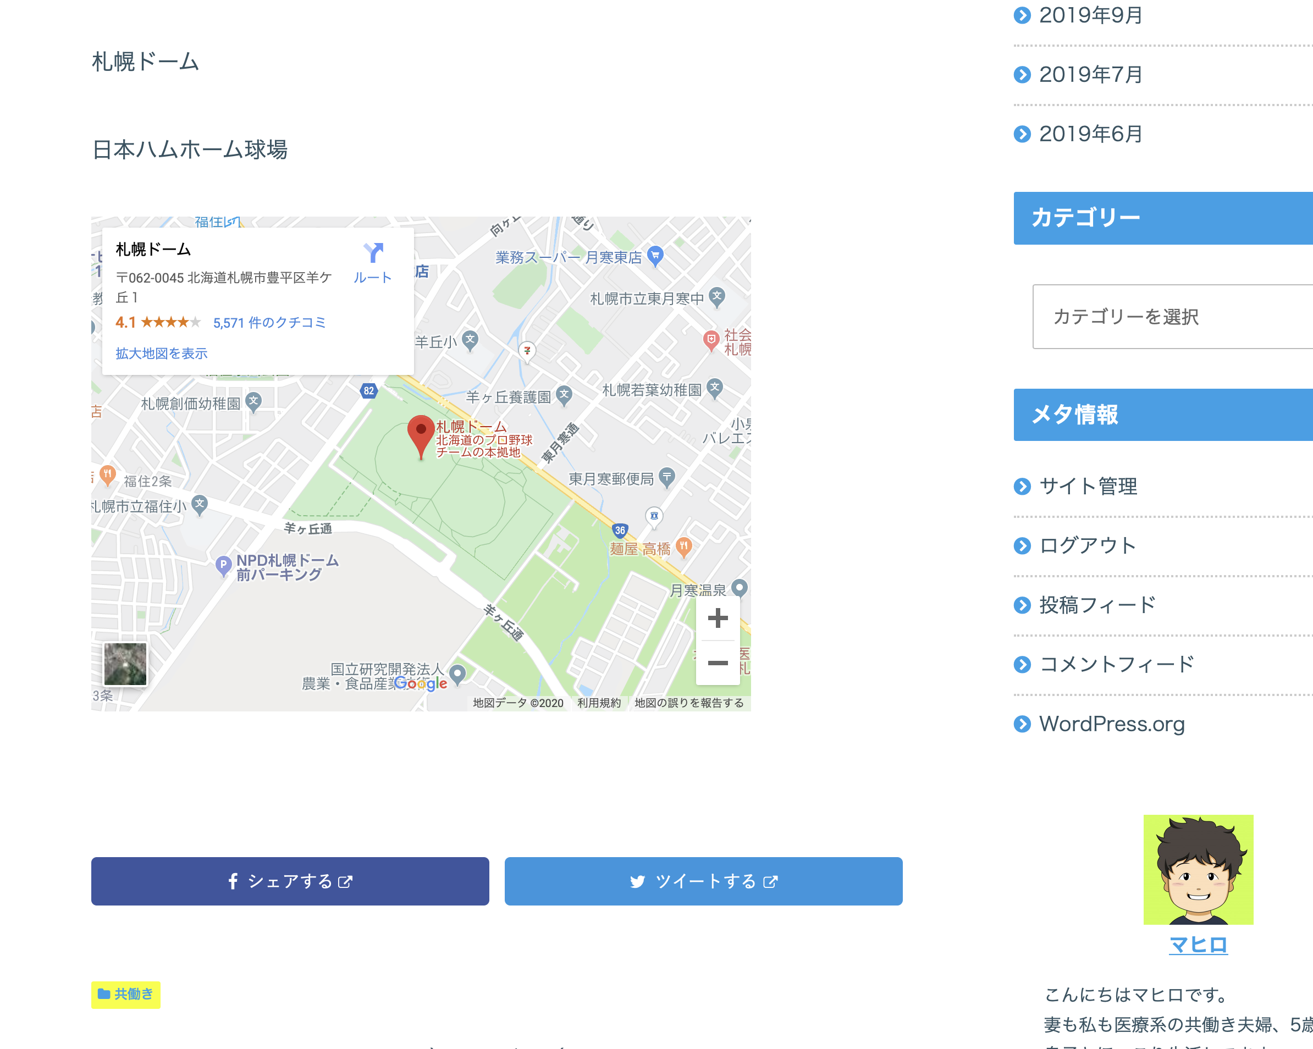Click the bus stop marker near 麺屋 高橋

(x=654, y=517)
